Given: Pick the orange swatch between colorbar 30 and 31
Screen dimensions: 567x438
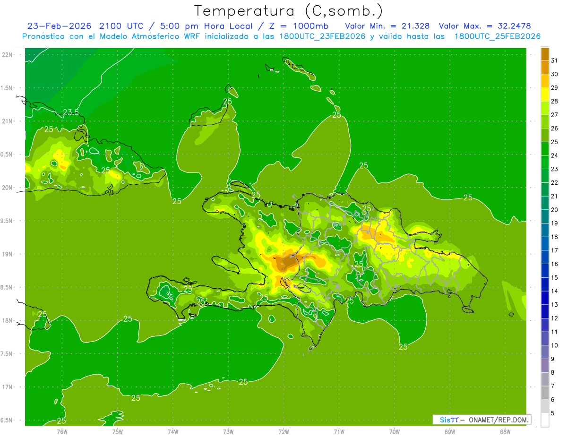Looking at the screenshot, I should click(545, 67).
